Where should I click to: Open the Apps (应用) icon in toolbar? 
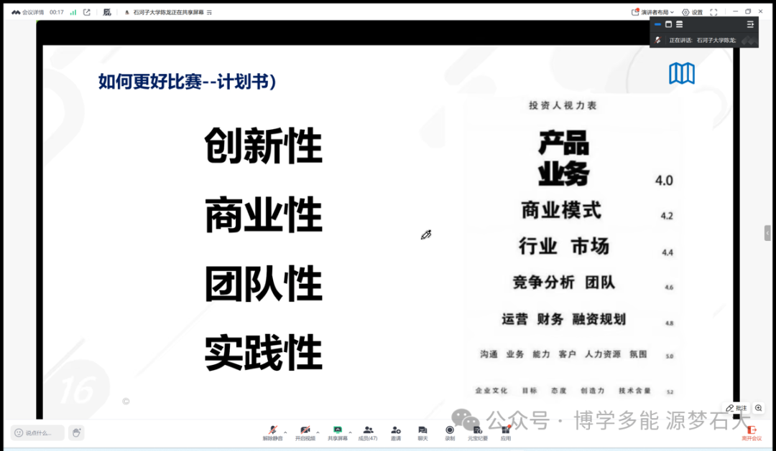(x=506, y=432)
